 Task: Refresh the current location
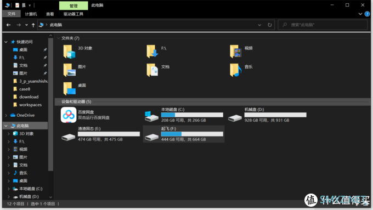[269, 25]
